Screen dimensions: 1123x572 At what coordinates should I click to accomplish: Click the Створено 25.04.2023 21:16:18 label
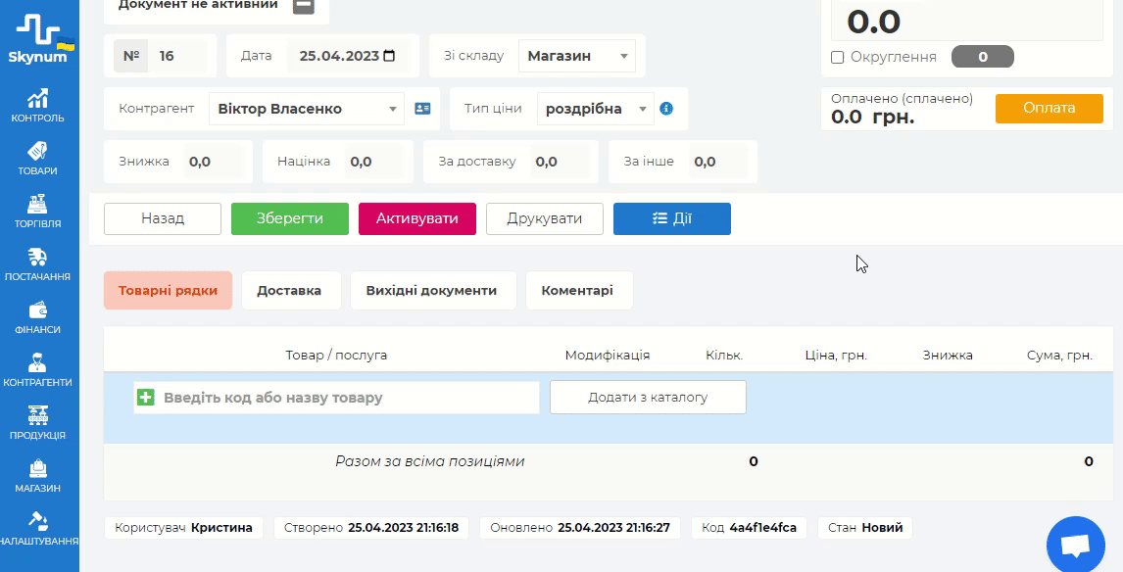[x=371, y=528]
